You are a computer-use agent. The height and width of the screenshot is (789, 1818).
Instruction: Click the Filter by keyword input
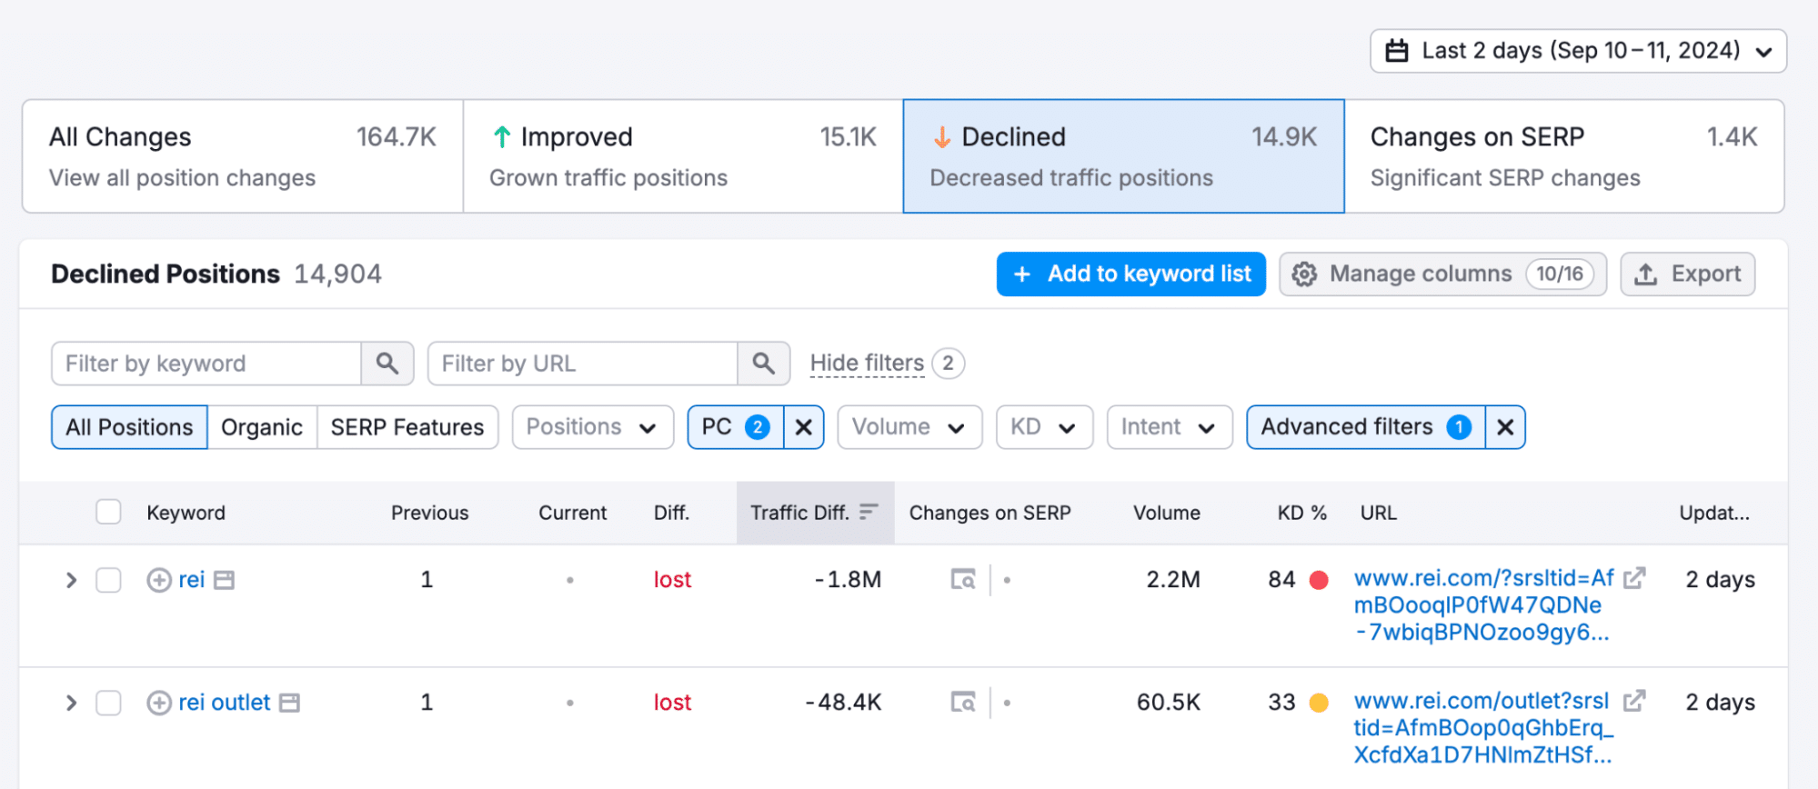tap(206, 364)
